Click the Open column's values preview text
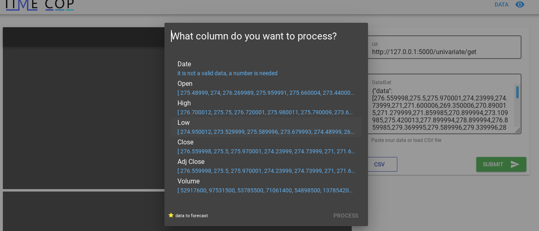Viewport: 539px width, 231px height. point(266,93)
